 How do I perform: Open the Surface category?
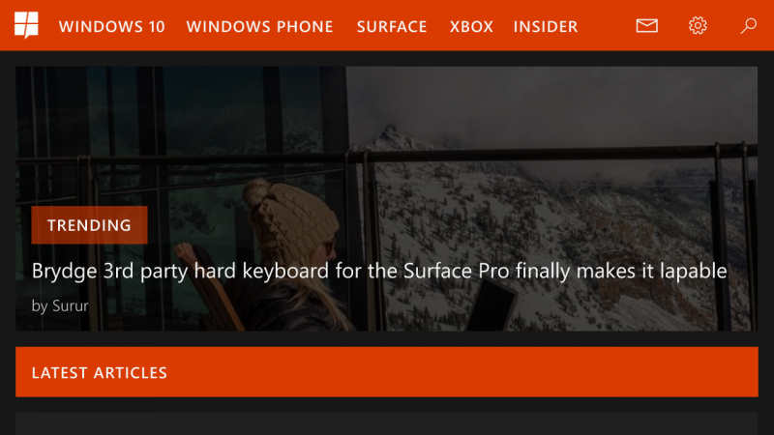[x=392, y=27]
